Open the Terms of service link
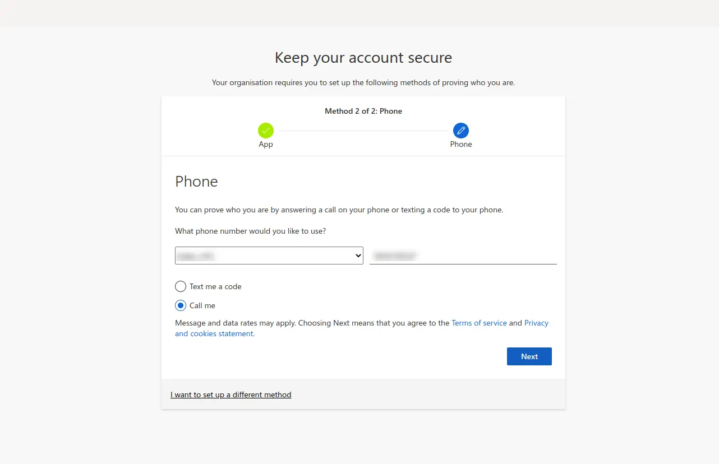This screenshot has width=719, height=464. [479, 323]
